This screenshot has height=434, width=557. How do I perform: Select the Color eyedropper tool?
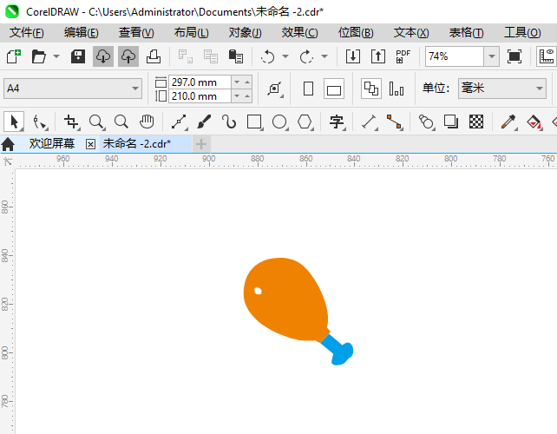pyautogui.click(x=508, y=122)
